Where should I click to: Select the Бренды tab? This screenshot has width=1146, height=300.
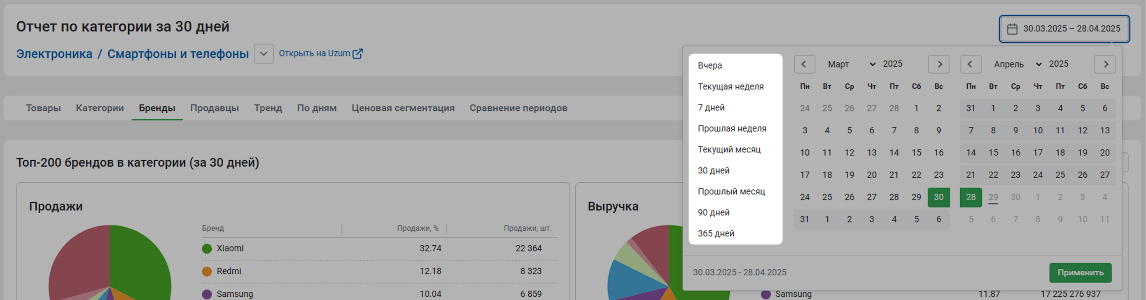tap(157, 108)
